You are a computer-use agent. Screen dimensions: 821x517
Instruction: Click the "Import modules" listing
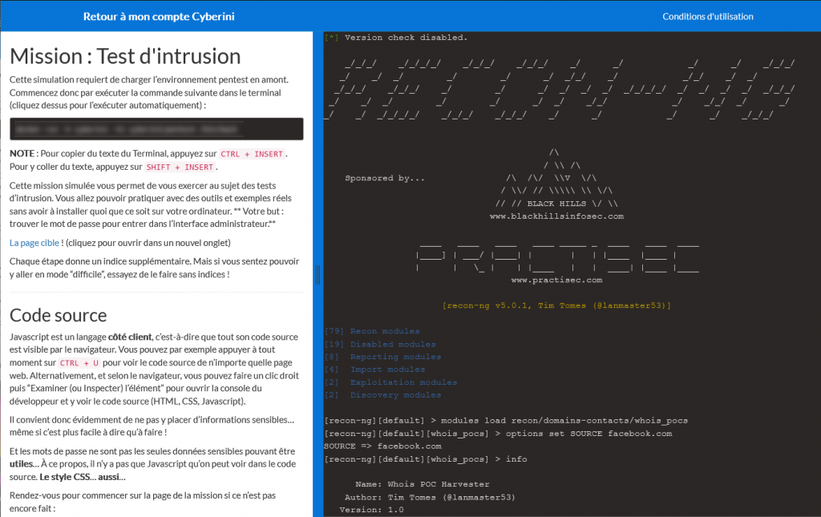(x=369, y=369)
